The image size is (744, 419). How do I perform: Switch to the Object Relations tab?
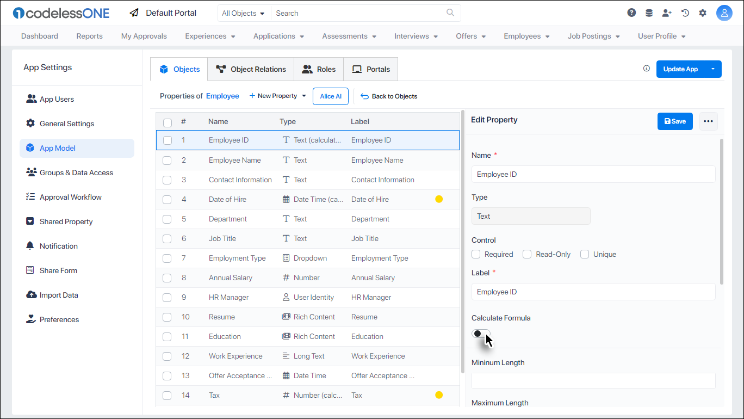pos(251,69)
